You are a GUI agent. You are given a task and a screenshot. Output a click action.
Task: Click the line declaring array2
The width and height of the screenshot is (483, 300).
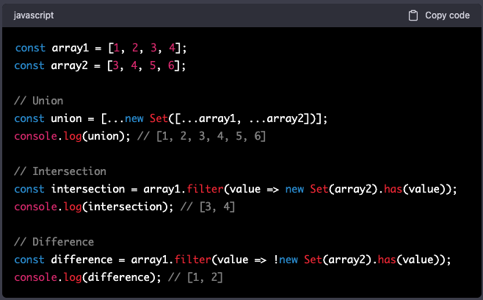(100, 65)
